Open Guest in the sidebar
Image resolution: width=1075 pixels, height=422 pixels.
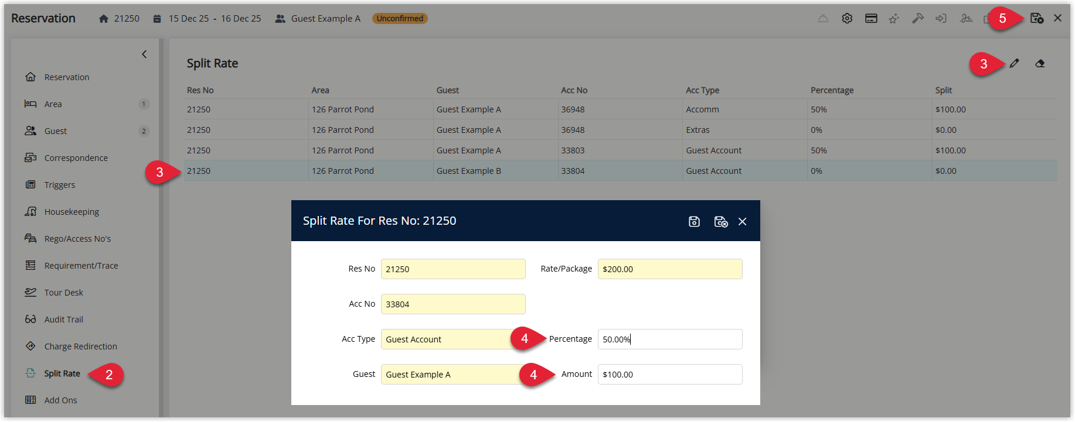pos(56,131)
